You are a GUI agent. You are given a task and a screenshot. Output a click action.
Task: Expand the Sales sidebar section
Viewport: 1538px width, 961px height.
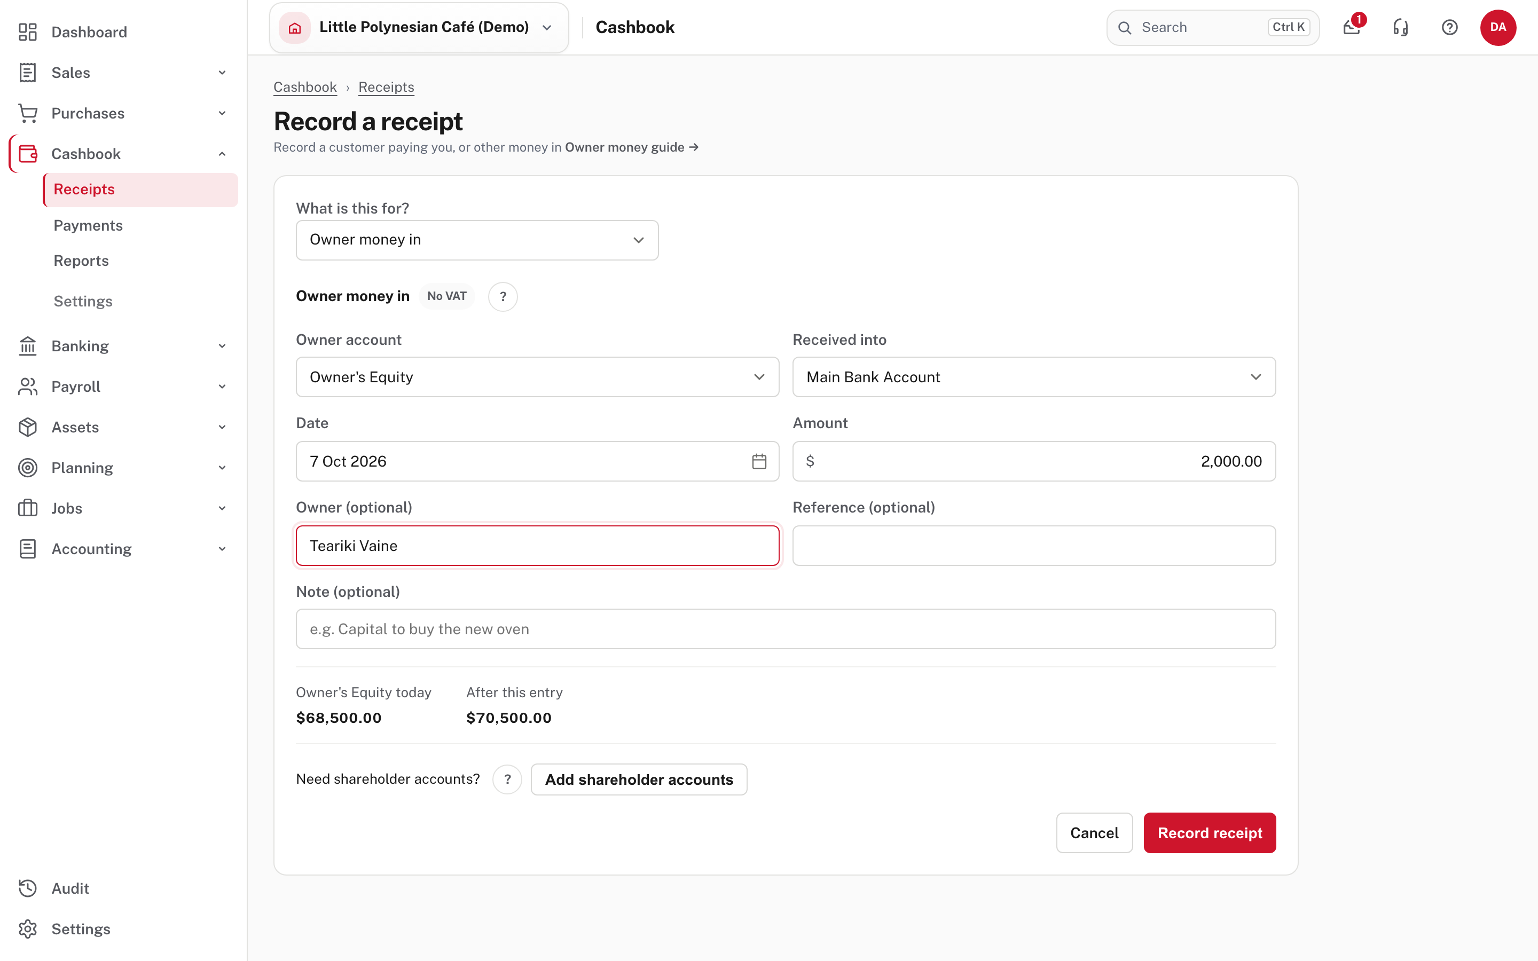[x=222, y=73]
